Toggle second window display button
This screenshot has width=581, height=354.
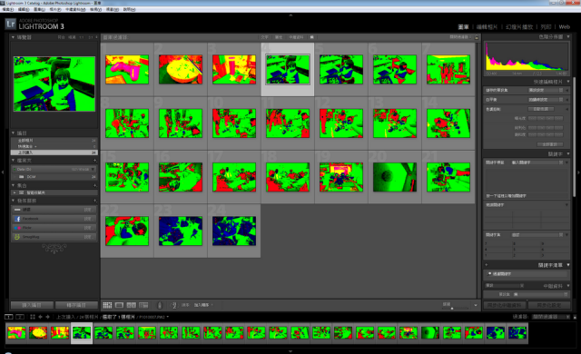[20, 317]
